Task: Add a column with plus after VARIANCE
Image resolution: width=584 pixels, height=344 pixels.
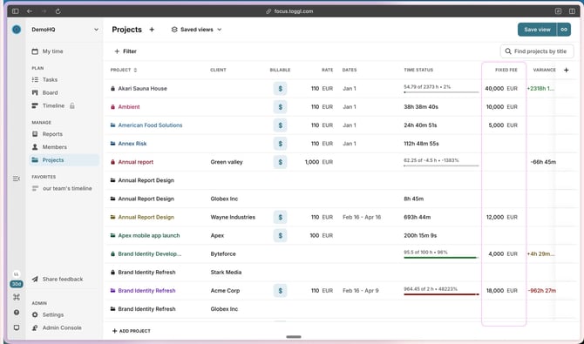Action: (566, 70)
